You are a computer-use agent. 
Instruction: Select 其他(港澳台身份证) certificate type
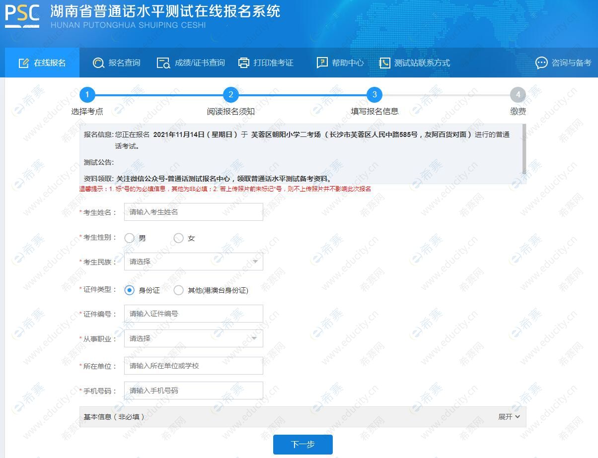point(178,290)
